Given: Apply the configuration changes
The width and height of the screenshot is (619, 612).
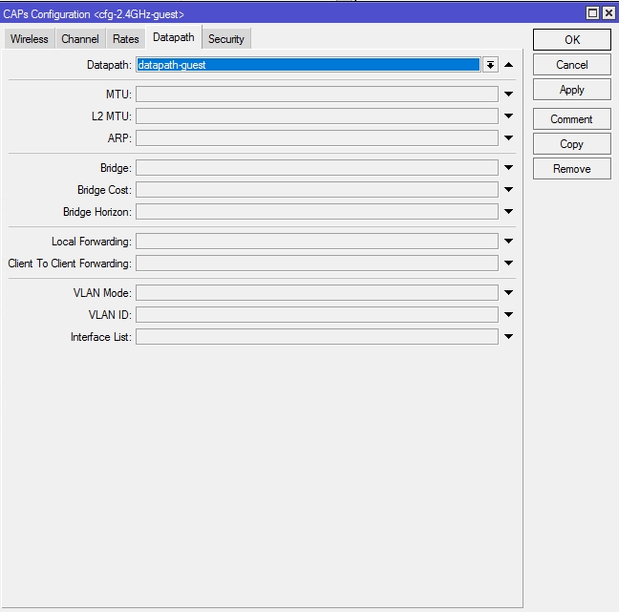Looking at the screenshot, I should [x=572, y=90].
